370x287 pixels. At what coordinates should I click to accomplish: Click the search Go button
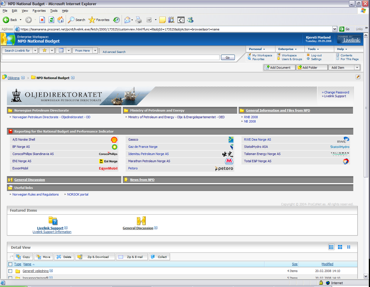pos(228,58)
